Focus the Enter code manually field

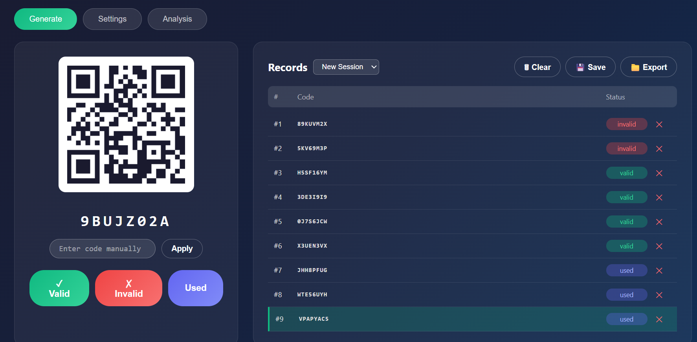[103, 248]
